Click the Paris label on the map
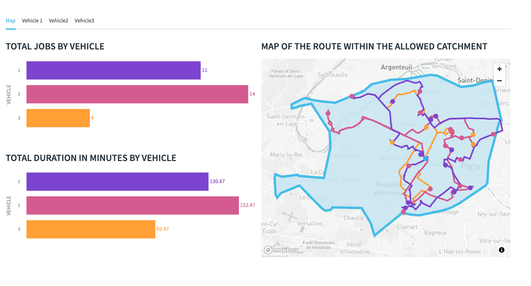 pos(470,166)
